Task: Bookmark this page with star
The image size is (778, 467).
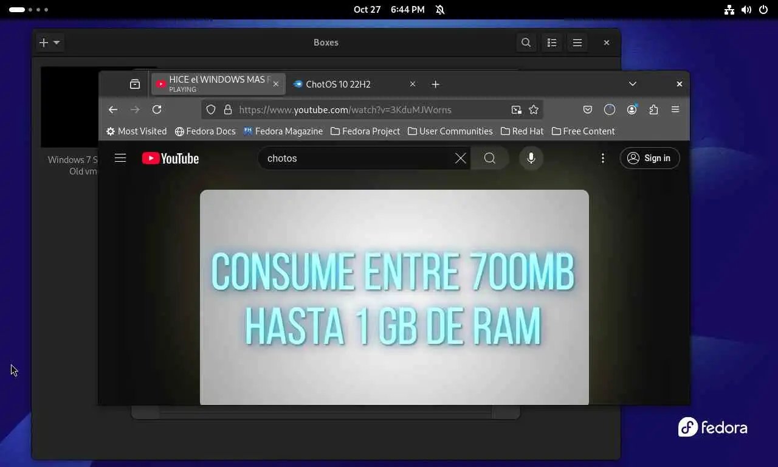Action: (534, 109)
